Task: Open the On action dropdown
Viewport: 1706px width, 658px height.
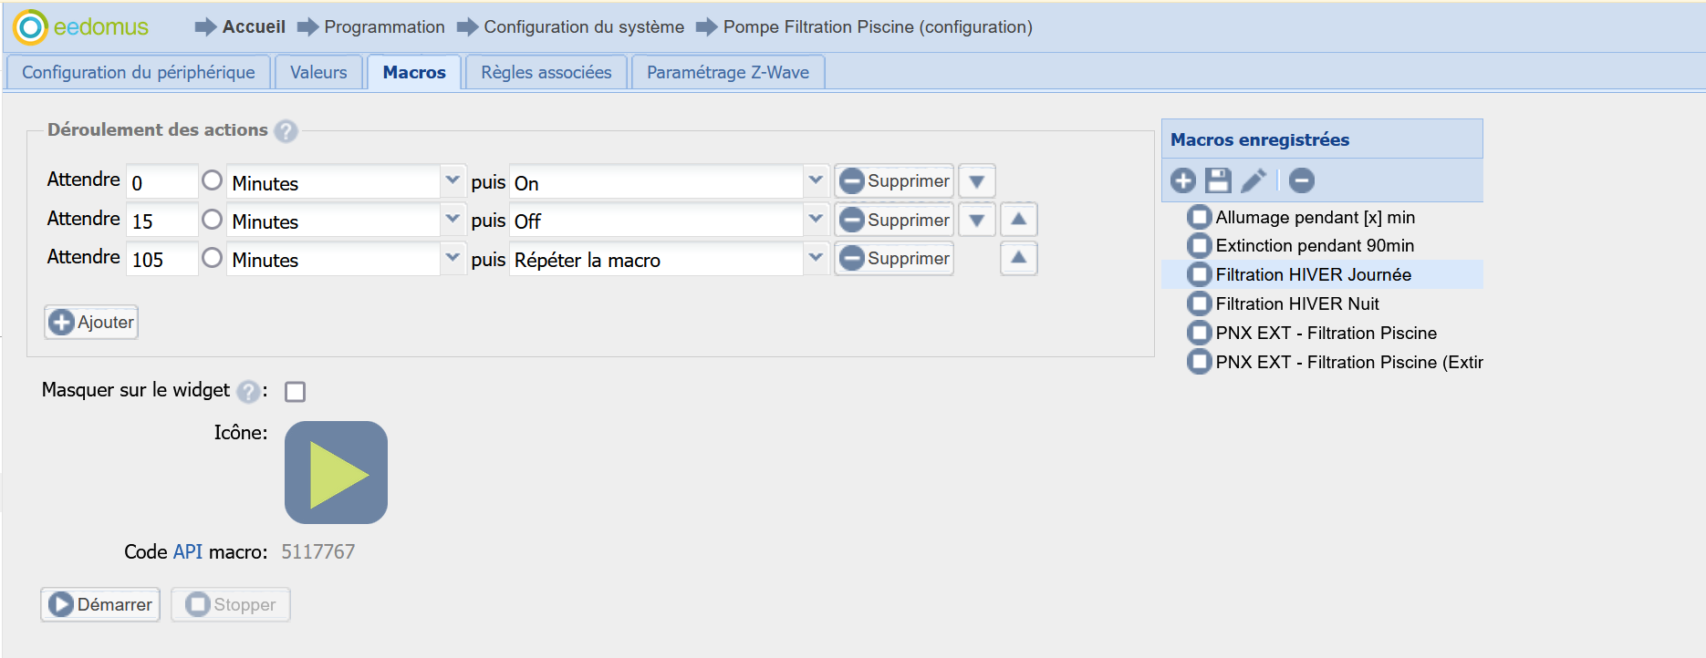Action: click(x=816, y=180)
